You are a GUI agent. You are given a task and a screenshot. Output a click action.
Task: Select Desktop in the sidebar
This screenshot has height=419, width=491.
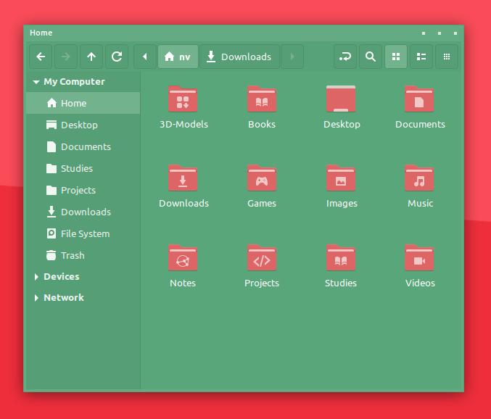coord(83,125)
